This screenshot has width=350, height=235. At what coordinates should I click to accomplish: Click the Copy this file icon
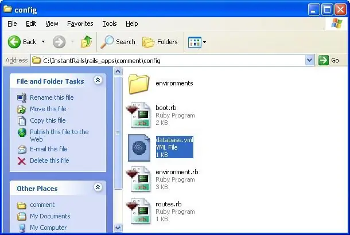coord(22,121)
